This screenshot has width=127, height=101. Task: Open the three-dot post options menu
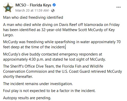[x=119, y=7]
